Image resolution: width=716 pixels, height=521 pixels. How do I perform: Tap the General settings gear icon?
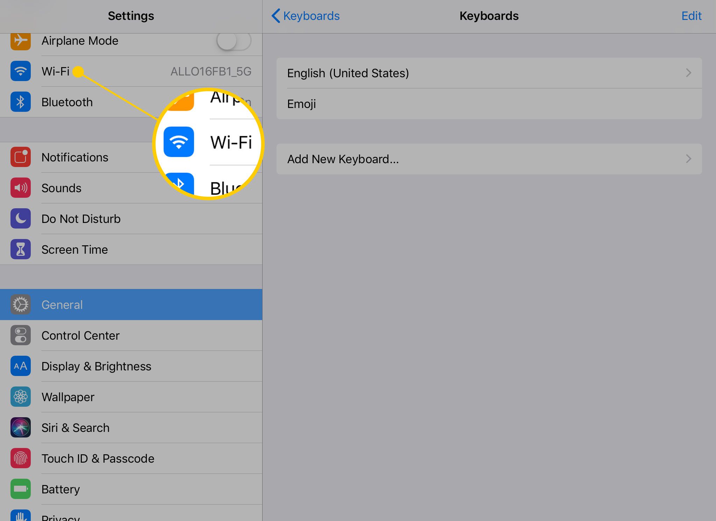[x=20, y=304]
